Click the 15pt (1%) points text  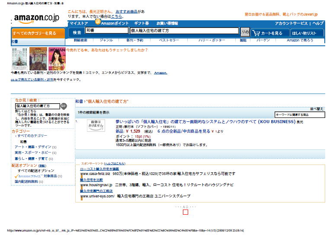(143, 137)
